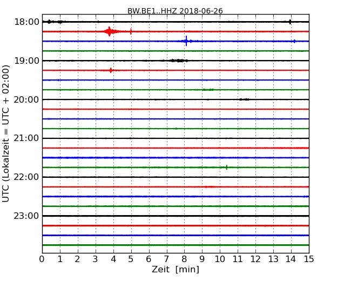
Task: Click the 23:00 time axis label
Action: 26,216
